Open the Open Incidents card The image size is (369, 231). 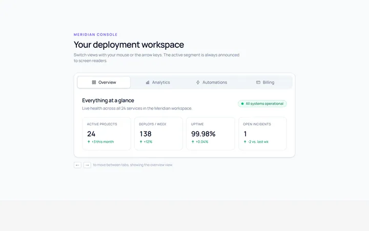[x=262, y=133]
